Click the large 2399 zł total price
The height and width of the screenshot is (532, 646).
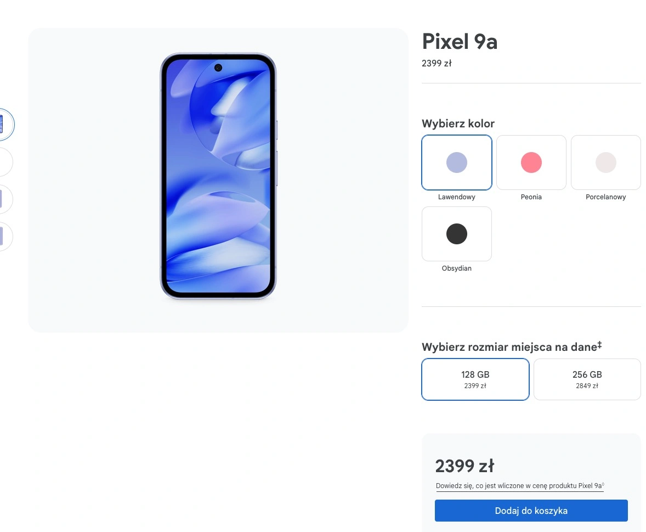pos(464,466)
